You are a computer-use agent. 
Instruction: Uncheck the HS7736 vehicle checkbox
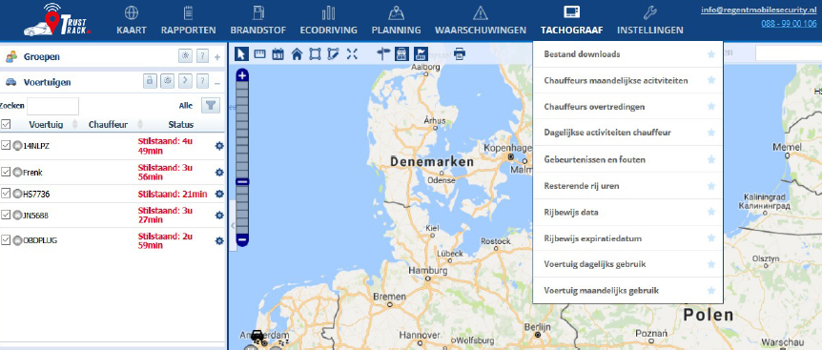click(6, 194)
